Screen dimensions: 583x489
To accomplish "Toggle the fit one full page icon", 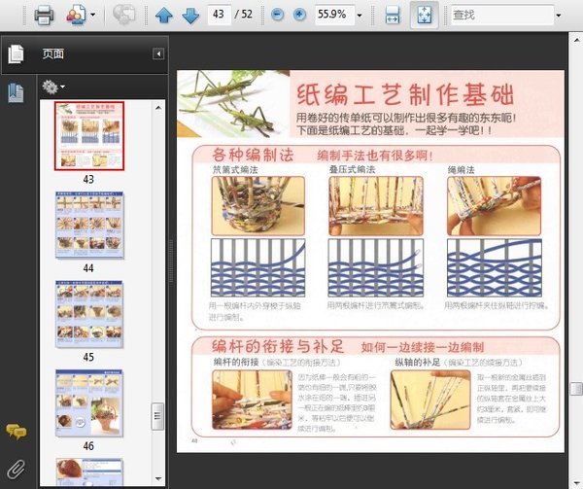I will pos(425,16).
